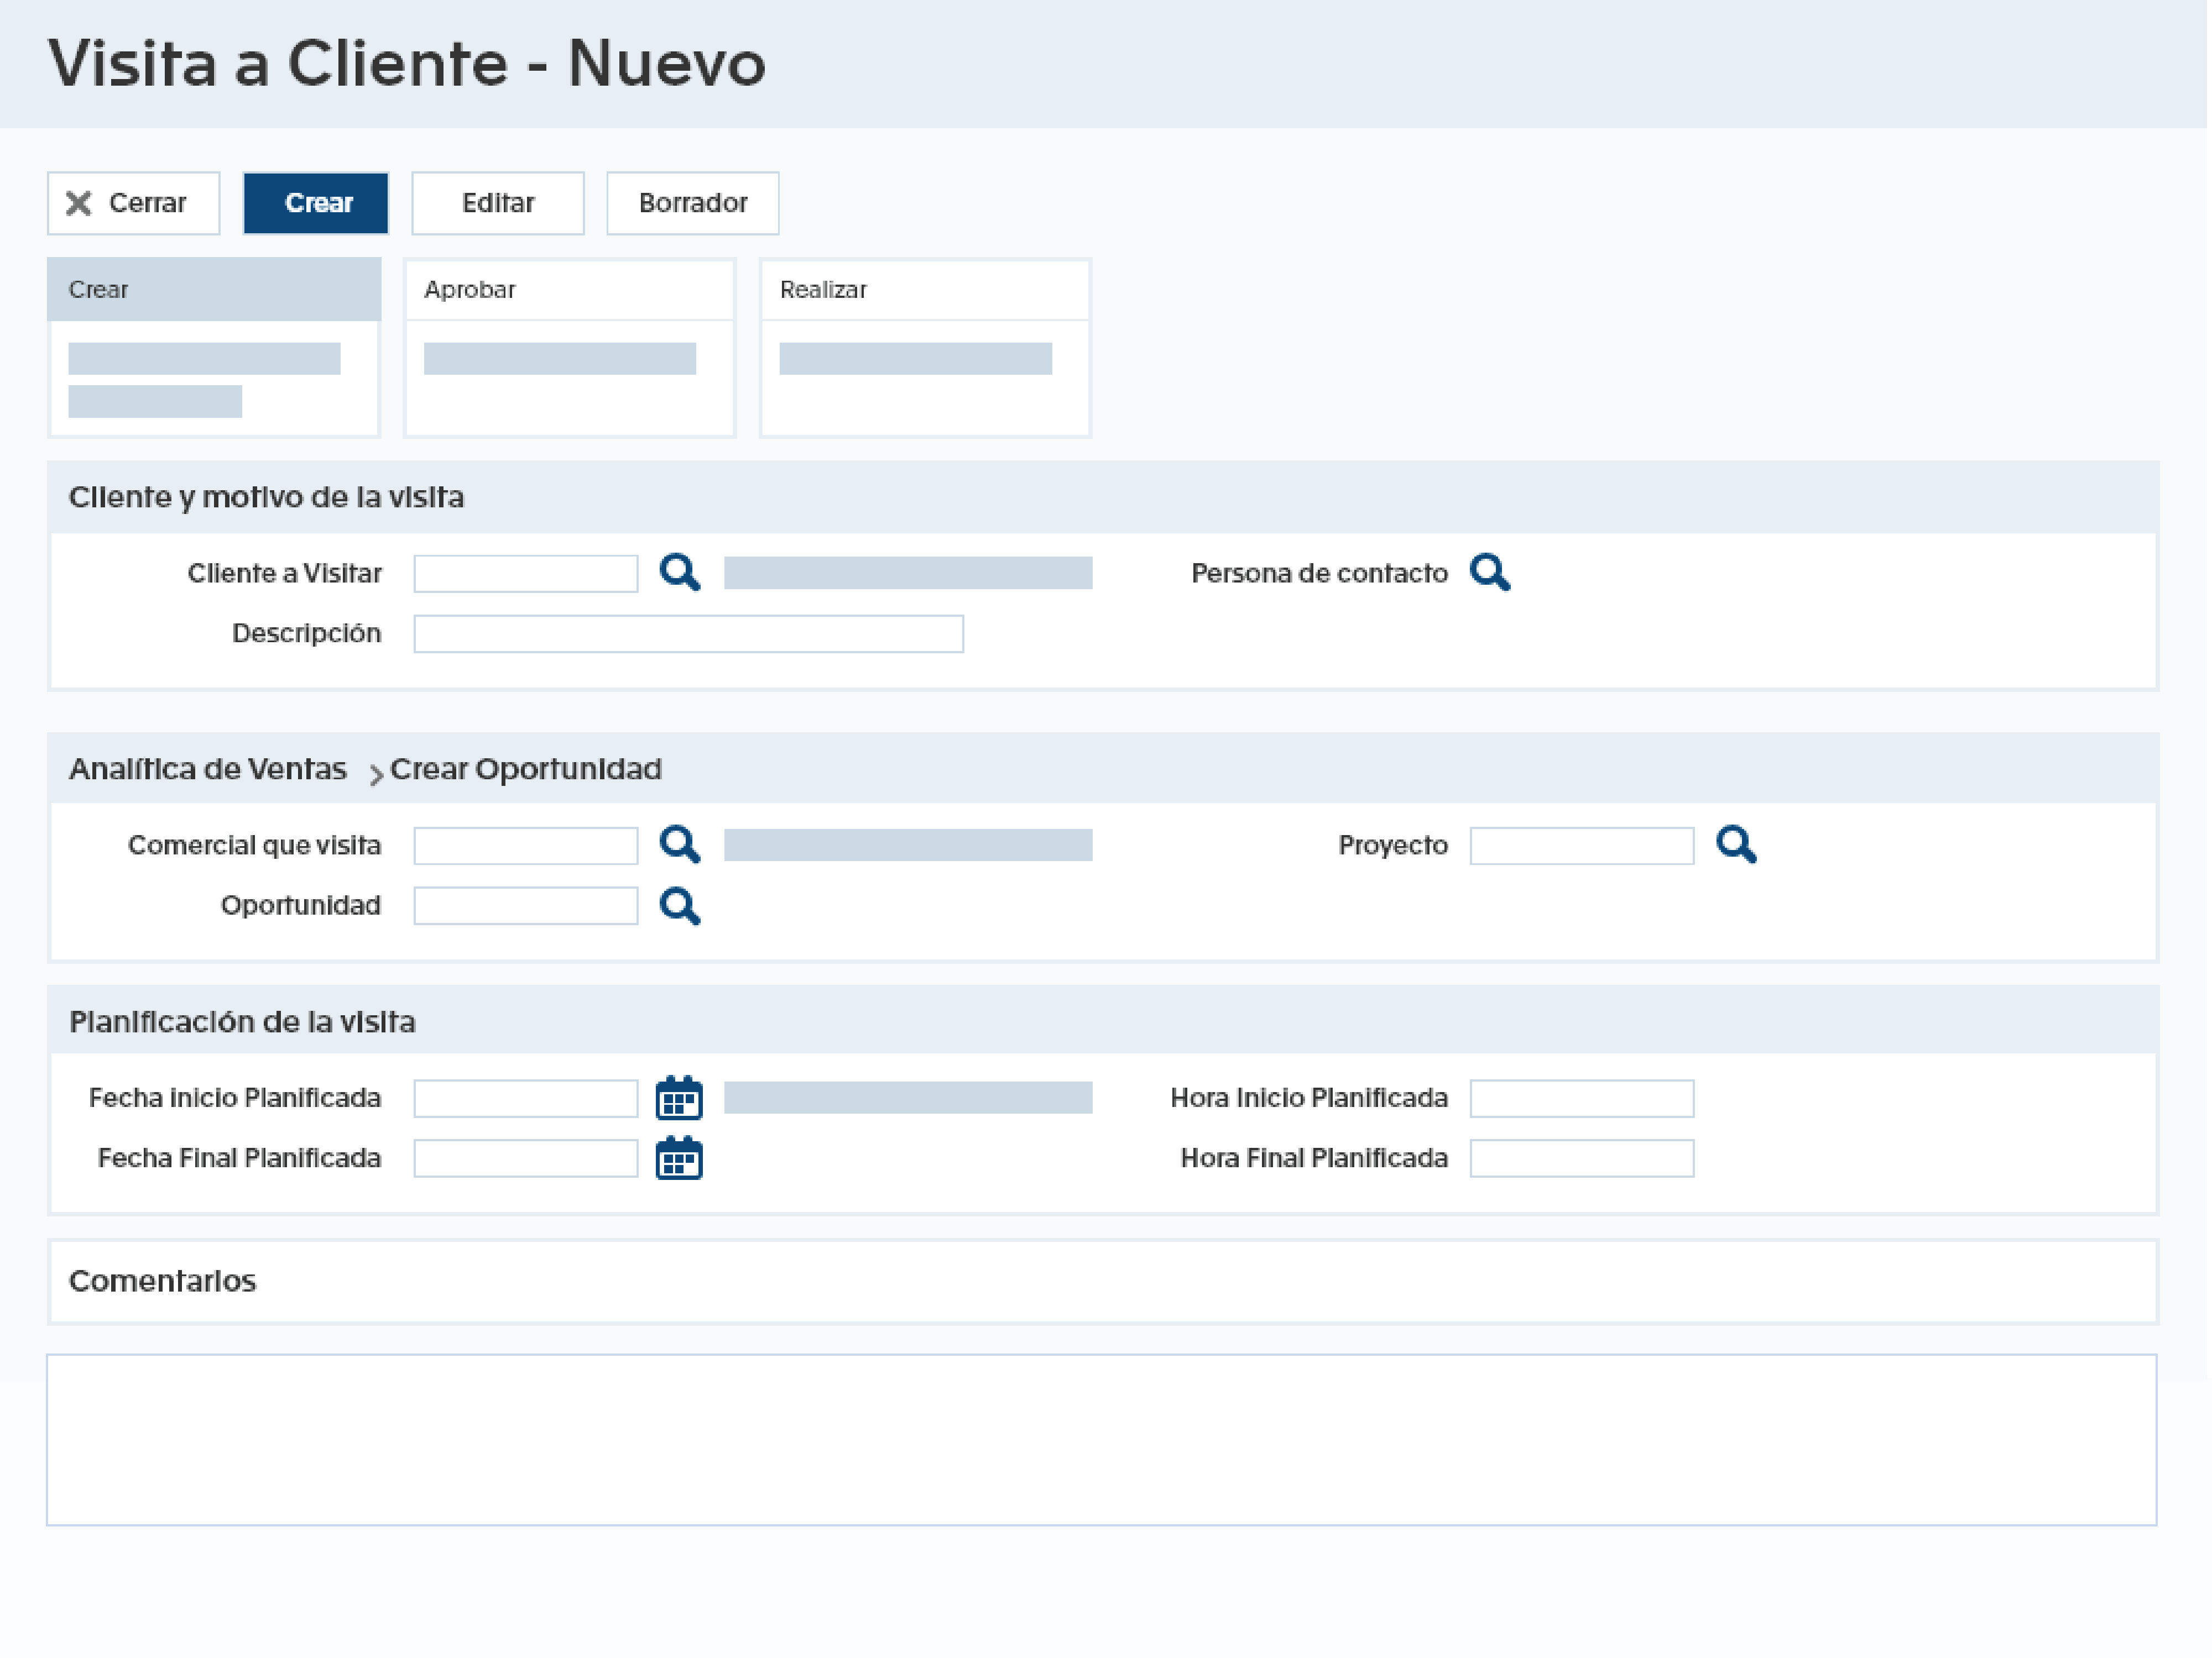Close the form with Cerrar
Viewport: 2212px width, 1658px height.
(133, 203)
